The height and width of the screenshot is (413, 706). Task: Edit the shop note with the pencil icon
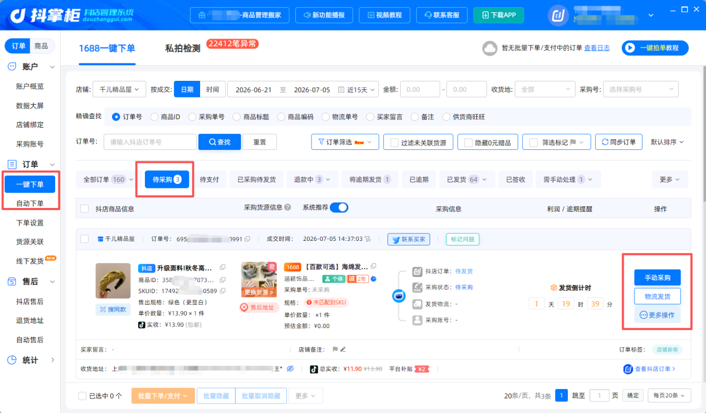coord(343,349)
